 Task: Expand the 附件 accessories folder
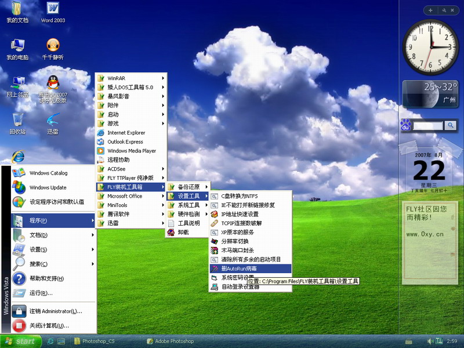click(131, 106)
